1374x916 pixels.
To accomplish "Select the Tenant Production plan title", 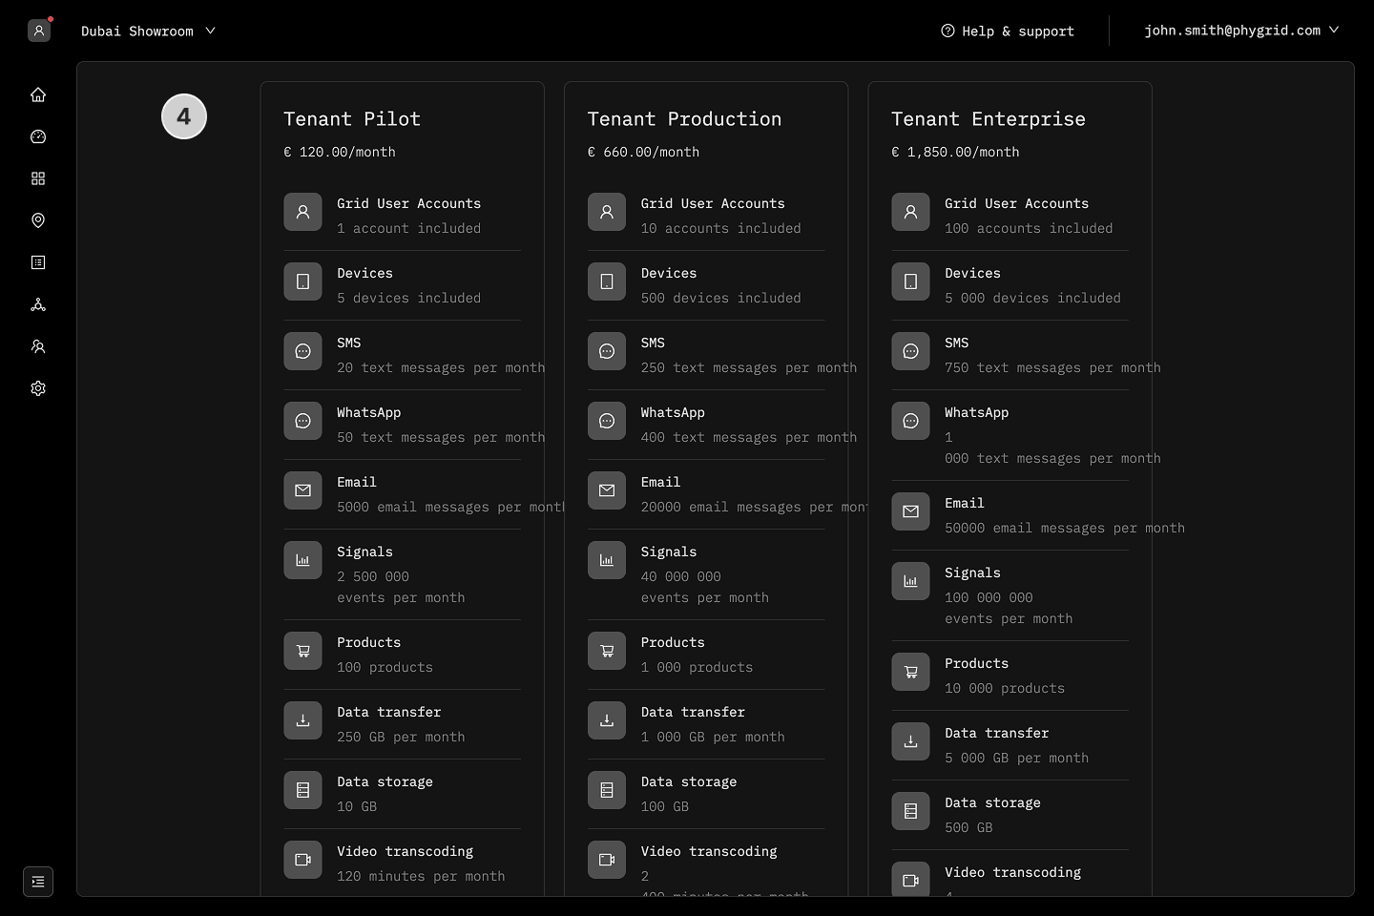I will point(684,119).
